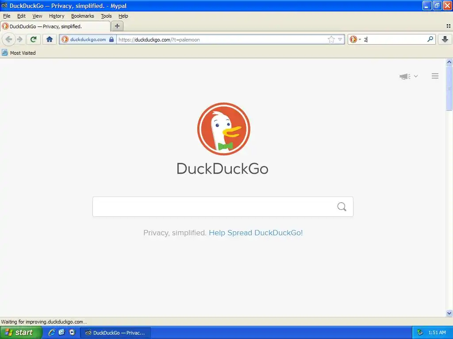Reload the current page
Screen dimensions: 453x339
coord(34,39)
